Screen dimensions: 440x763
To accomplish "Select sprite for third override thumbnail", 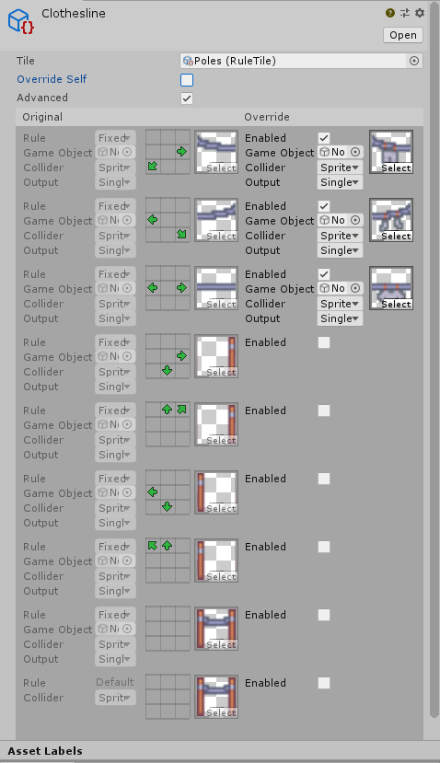I will [x=396, y=304].
